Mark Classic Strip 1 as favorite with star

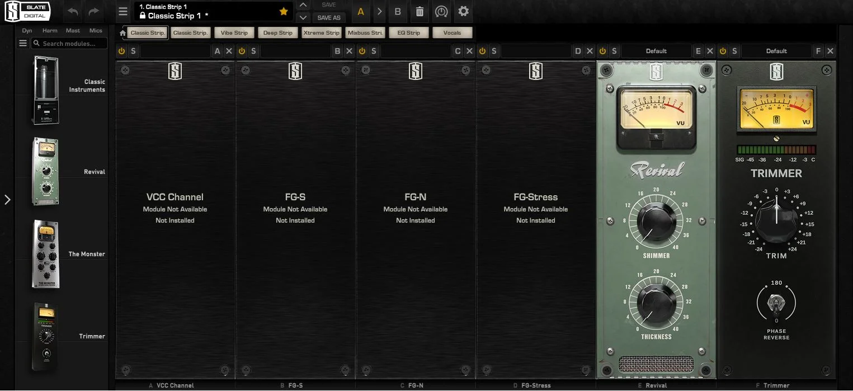[284, 11]
